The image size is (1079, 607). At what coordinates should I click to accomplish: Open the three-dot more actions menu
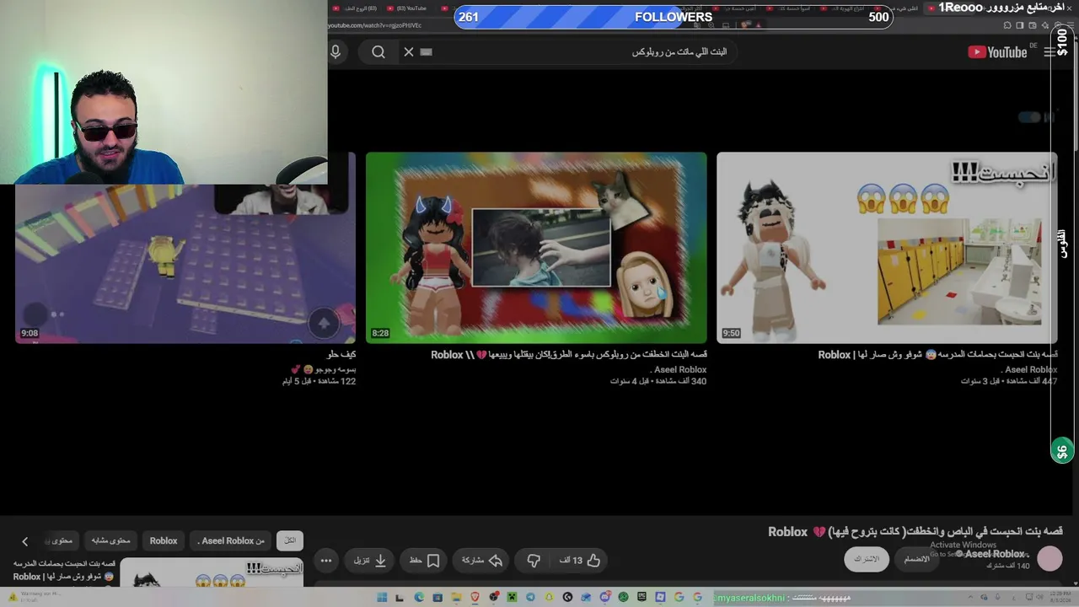326,561
